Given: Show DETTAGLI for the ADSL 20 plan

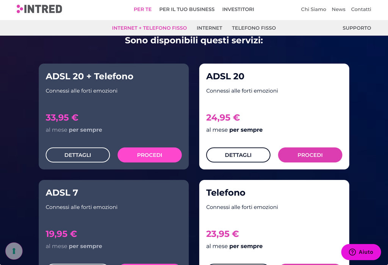Looking at the screenshot, I should pos(238,155).
